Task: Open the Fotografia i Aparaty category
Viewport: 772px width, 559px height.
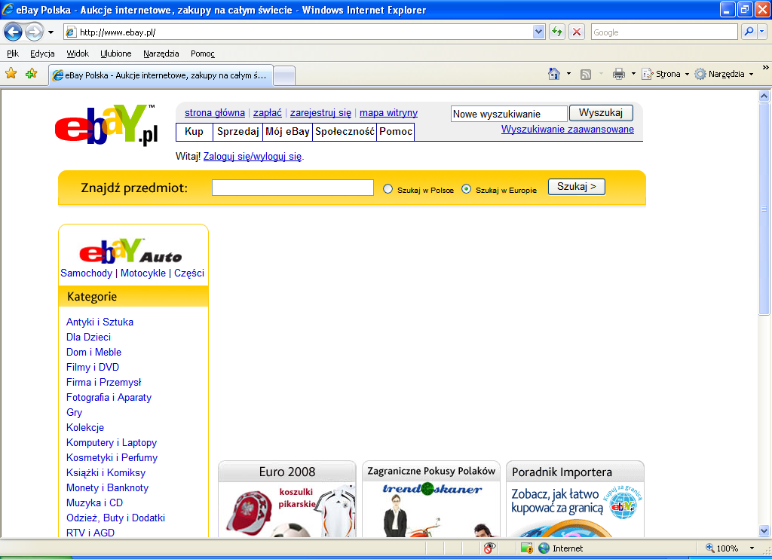Action: (109, 397)
